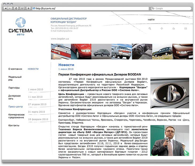This screenshot has height=166, width=195.
Task: Open the Дилерская сеть menu item
Action: tap(14, 97)
